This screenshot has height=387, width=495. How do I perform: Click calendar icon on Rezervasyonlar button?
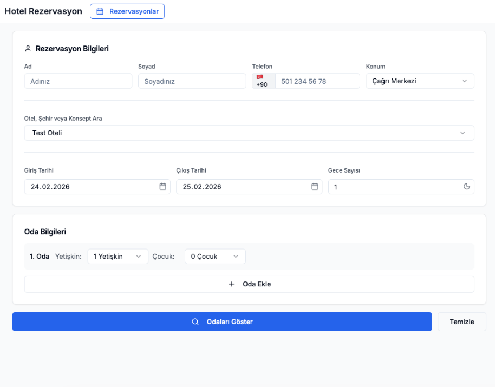(x=100, y=11)
